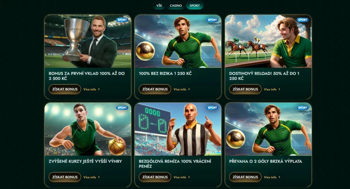
Task: Click SPORT badge on Převaha o 2 góly card
Action: click(x=302, y=108)
